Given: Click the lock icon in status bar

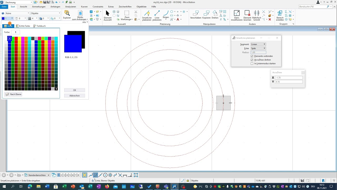Looking at the screenshot, I should pos(188,180).
